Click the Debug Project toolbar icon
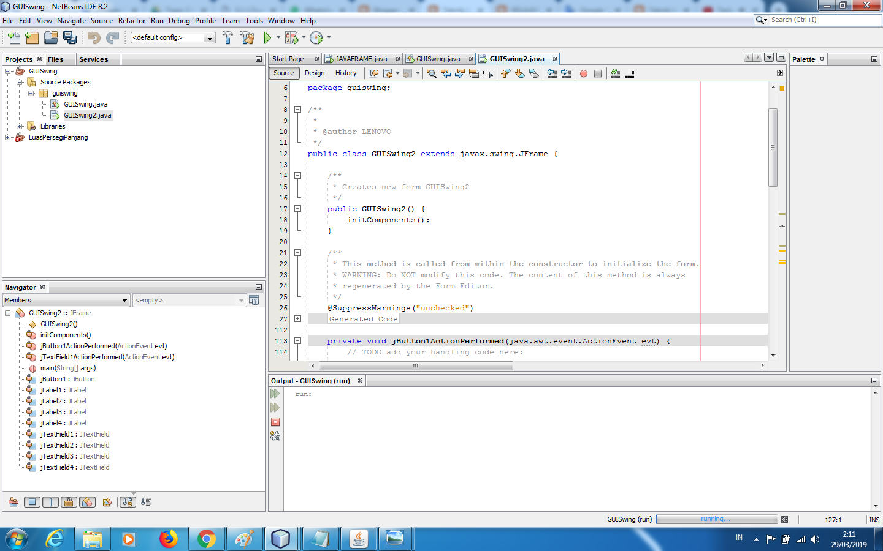Image resolution: width=883 pixels, height=551 pixels. tap(291, 37)
